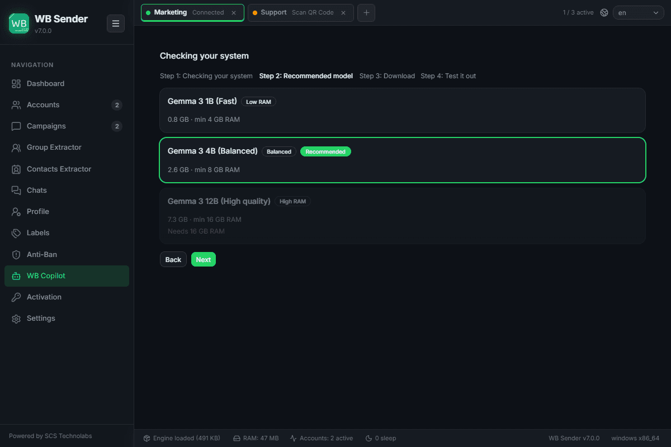Open the Group Extractor page
The image size is (671, 447).
click(67, 148)
